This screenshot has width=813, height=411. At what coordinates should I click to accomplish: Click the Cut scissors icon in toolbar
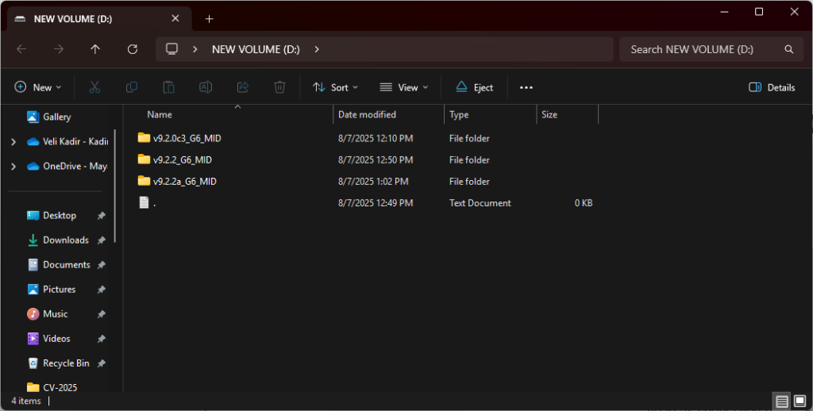click(x=94, y=87)
